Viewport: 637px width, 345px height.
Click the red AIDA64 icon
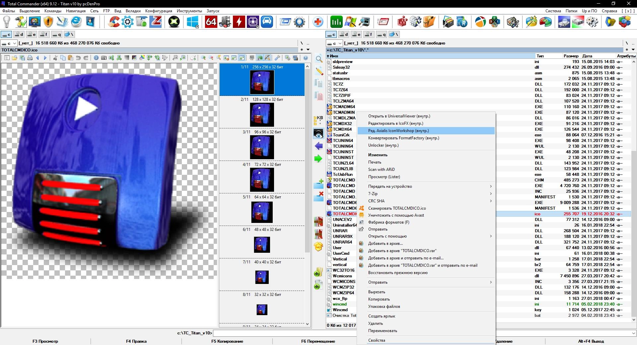[x=211, y=22]
